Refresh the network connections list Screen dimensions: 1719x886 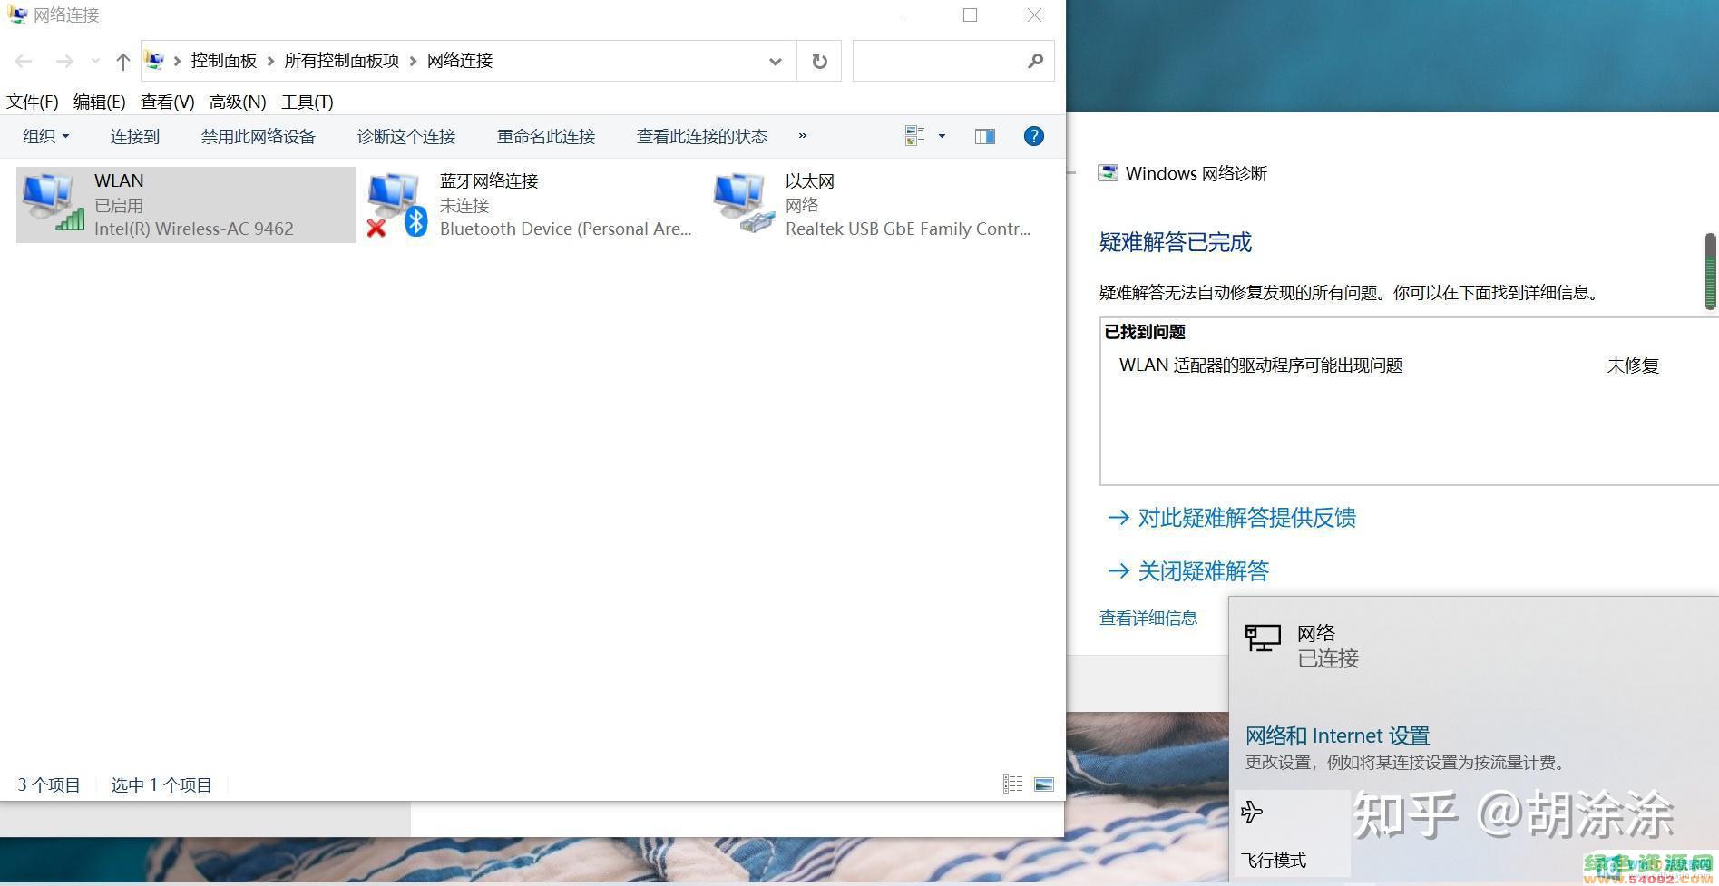(819, 61)
